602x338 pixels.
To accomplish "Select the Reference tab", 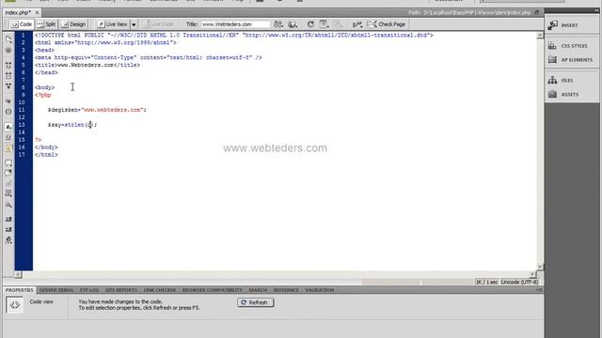I will [x=286, y=290].
